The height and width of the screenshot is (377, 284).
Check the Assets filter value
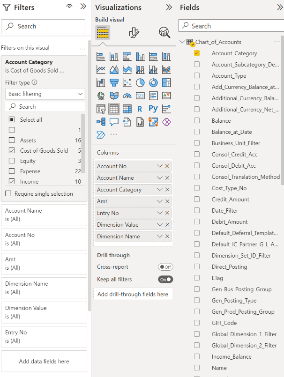[12, 140]
